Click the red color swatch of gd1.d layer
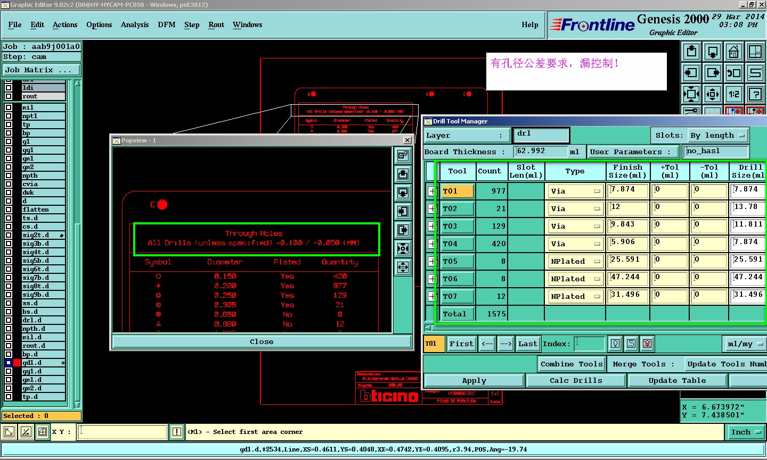Screen dimensions: 767x460 pyautogui.click(x=17, y=363)
